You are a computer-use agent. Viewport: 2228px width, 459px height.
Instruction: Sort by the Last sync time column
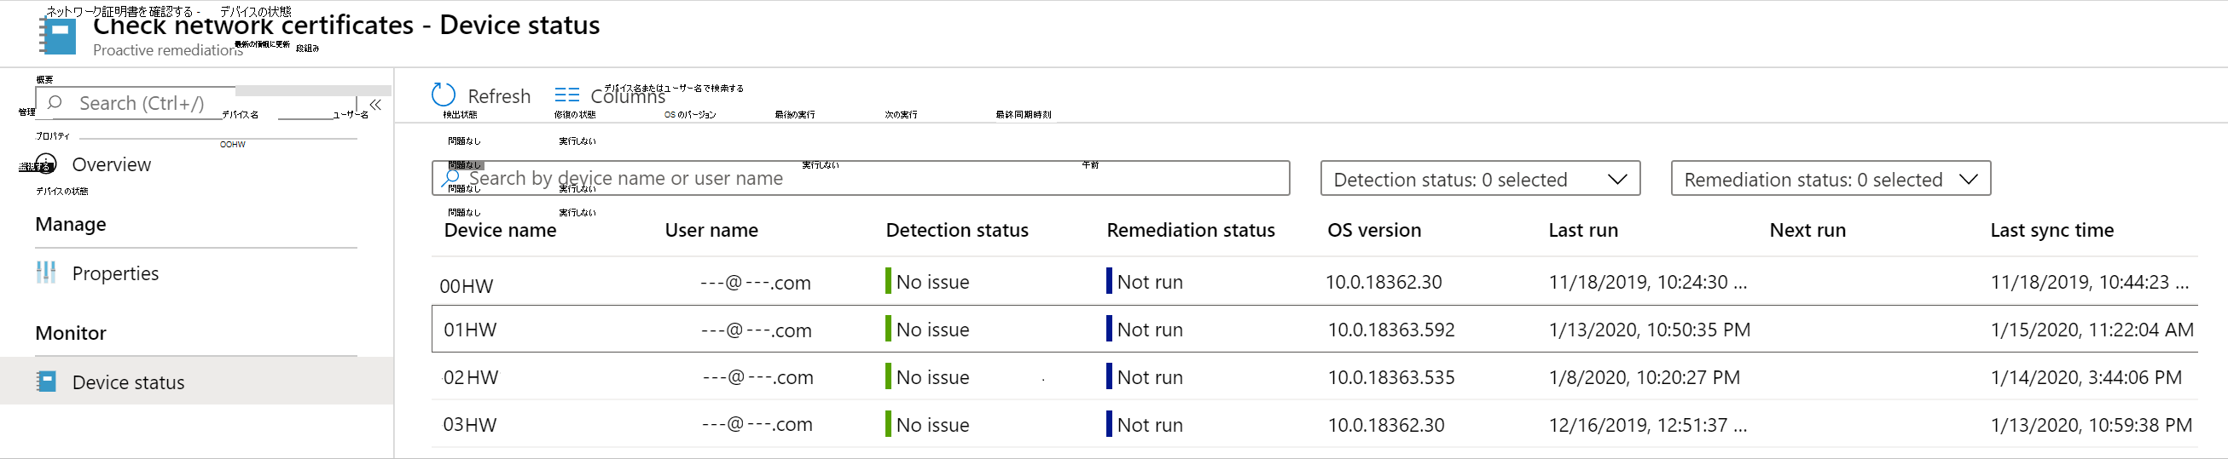pos(2051,231)
